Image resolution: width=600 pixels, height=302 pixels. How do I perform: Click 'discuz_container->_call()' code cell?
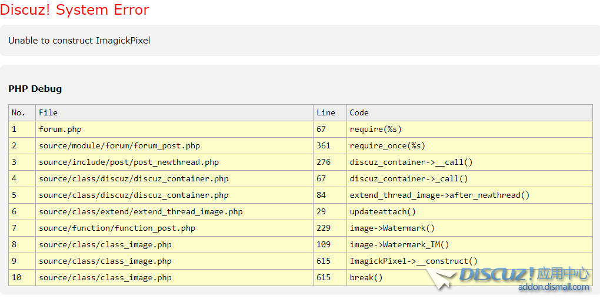click(x=469, y=179)
